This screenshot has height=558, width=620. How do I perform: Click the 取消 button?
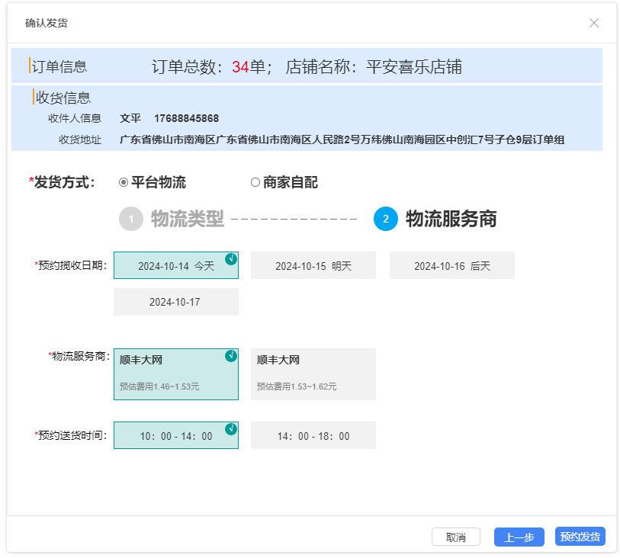pos(456,537)
